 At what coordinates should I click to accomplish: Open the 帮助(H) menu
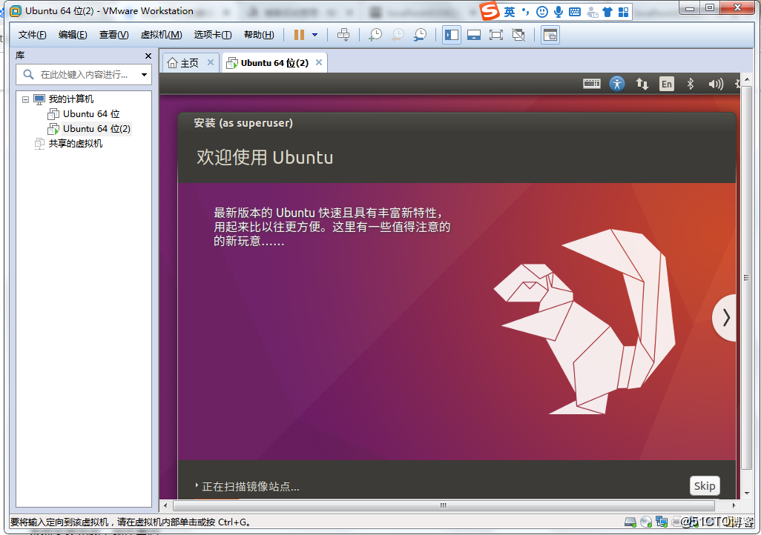coord(259,35)
